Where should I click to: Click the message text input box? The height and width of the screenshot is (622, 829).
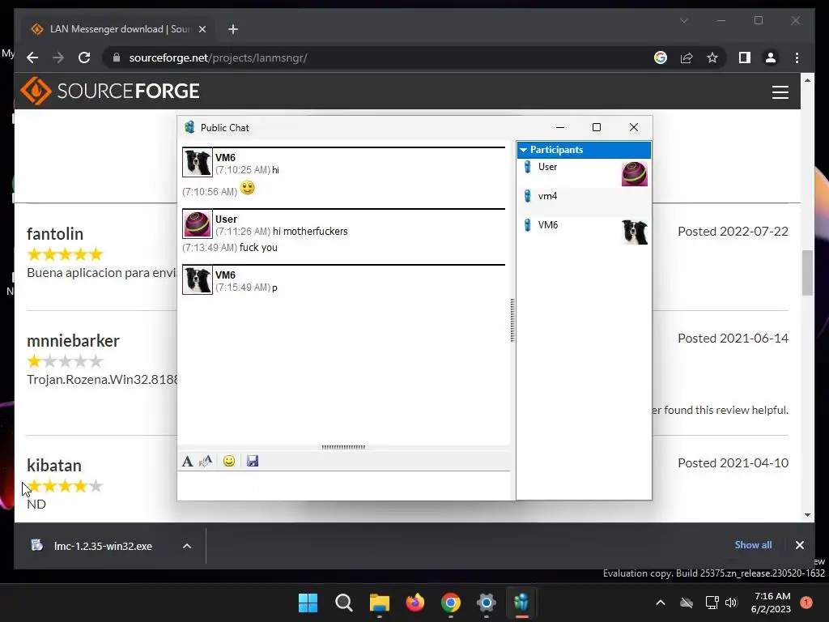[343, 486]
